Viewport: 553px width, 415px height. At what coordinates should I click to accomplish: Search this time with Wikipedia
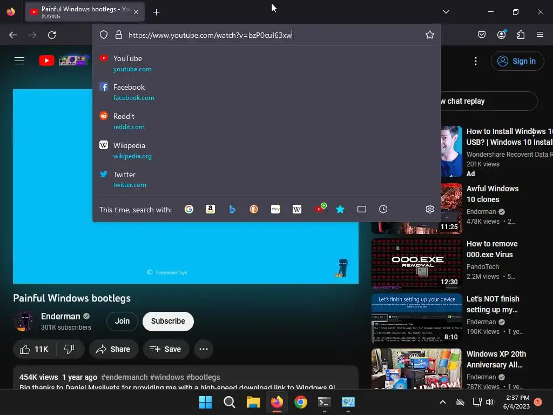(297, 209)
